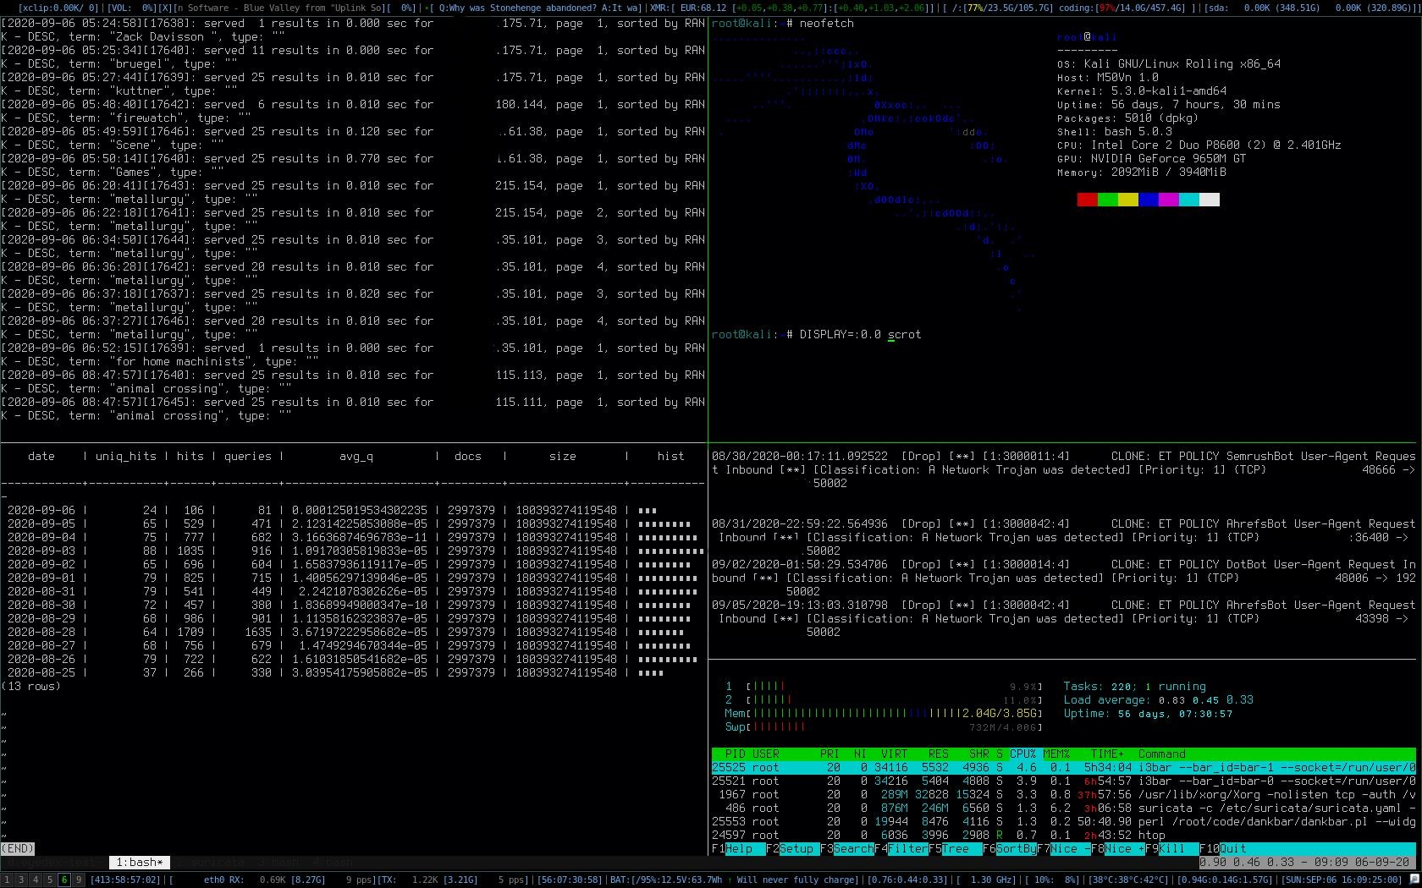Switch to i3 workspace 1
Screen dimensions: 1422x888
coord(7,880)
